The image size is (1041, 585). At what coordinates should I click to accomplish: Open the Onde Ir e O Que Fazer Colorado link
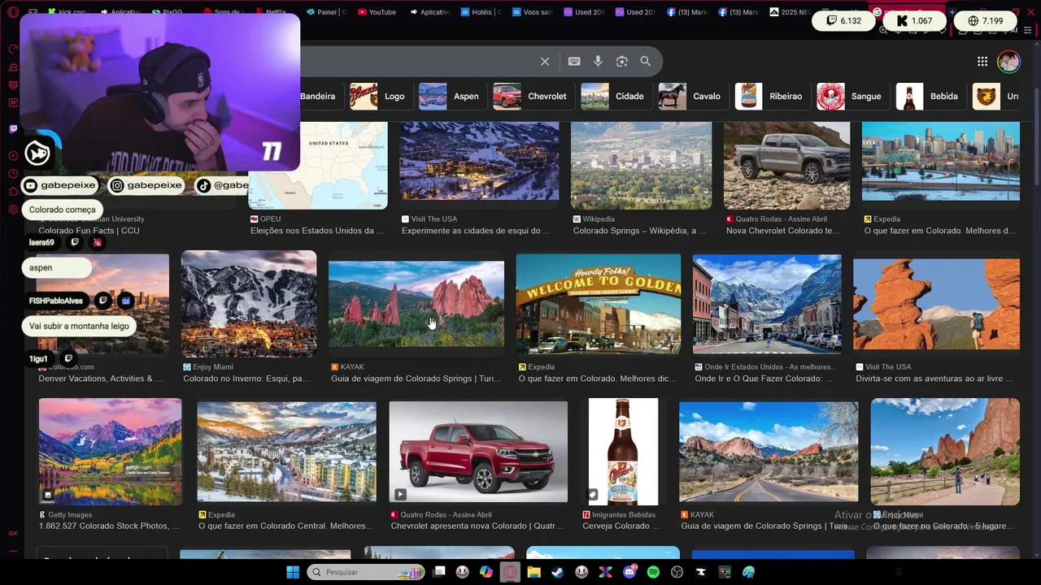tap(764, 379)
